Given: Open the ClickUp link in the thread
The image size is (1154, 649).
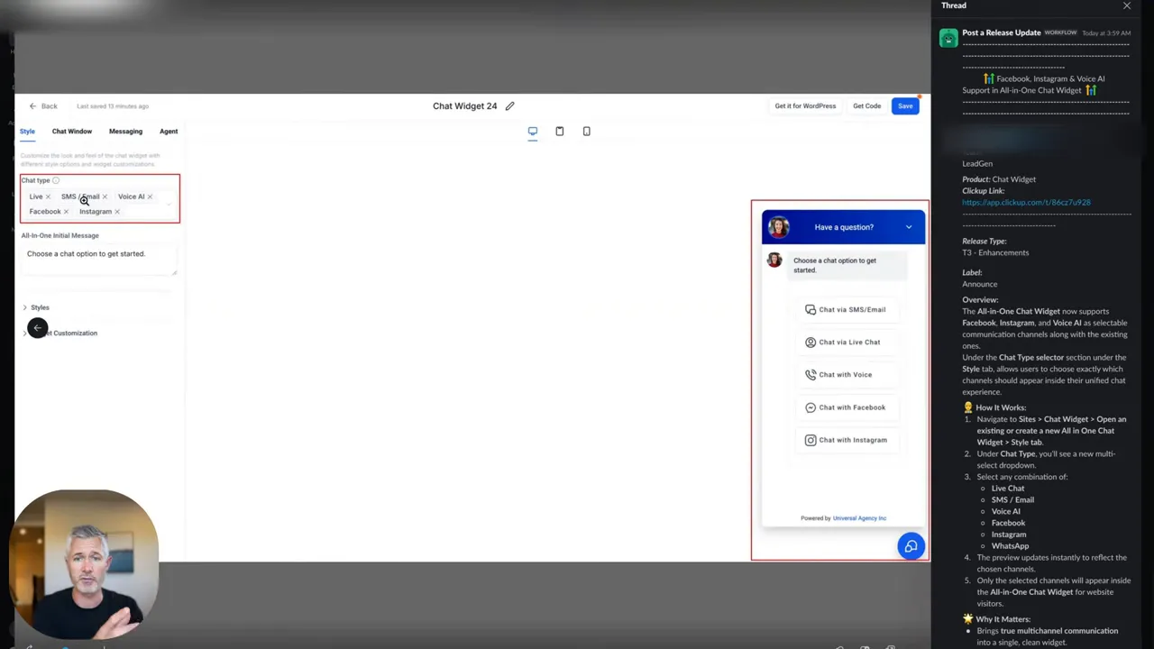Looking at the screenshot, I should pos(1026,203).
